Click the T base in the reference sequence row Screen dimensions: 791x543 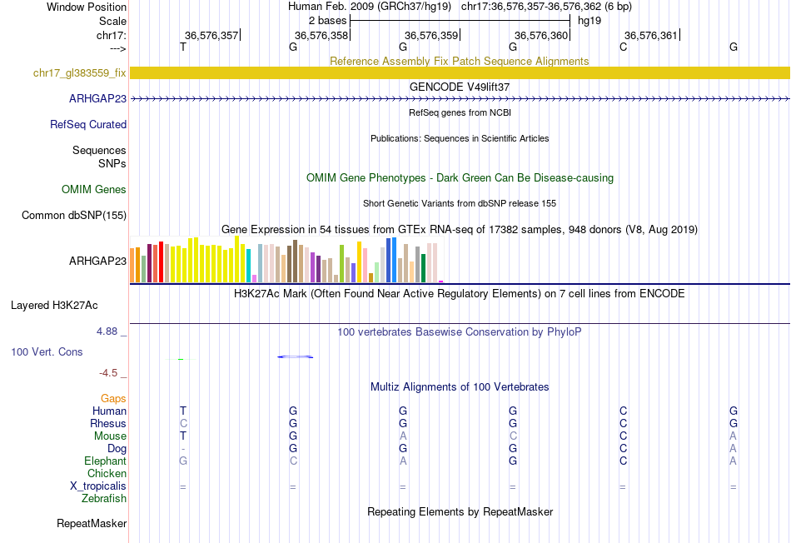pos(183,47)
